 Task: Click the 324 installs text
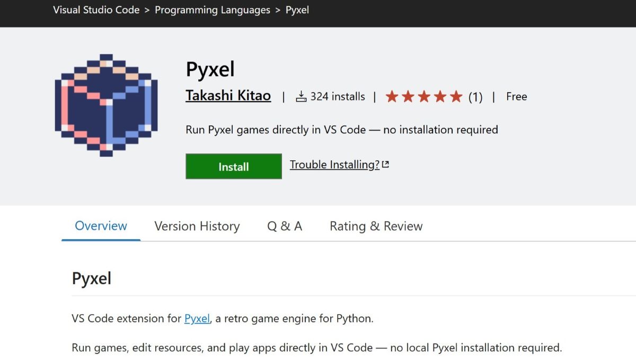pyautogui.click(x=338, y=96)
